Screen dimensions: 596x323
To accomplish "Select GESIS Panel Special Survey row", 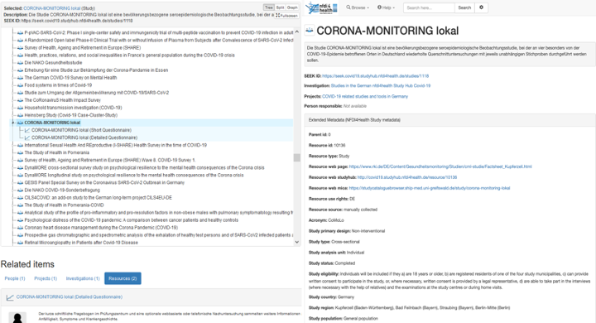I will tap(104, 182).
